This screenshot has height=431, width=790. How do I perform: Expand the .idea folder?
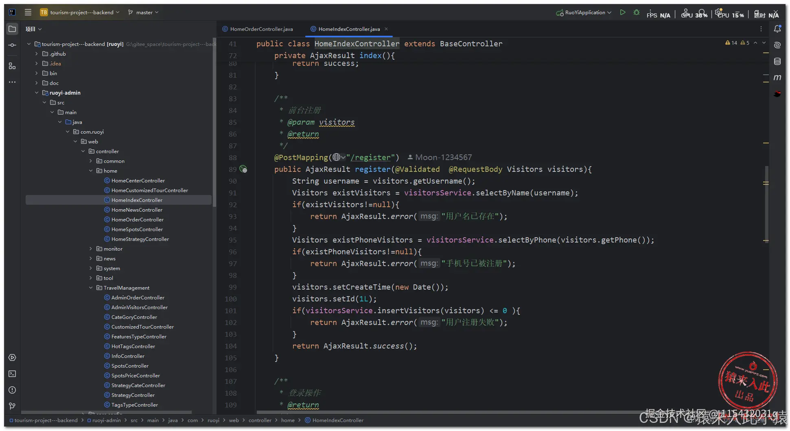(37, 63)
